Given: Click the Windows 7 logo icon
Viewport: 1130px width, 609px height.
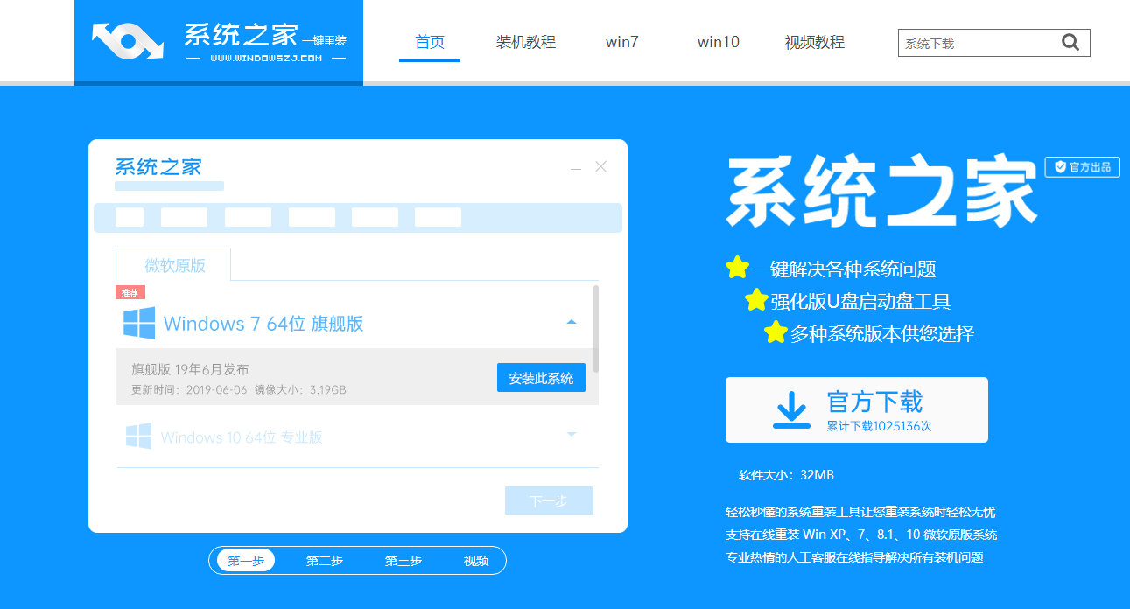Looking at the screenshot, I should tap(139, 323).
